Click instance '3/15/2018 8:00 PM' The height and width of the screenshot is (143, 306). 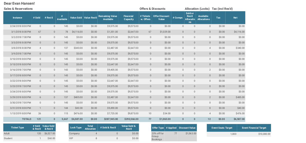20,64
